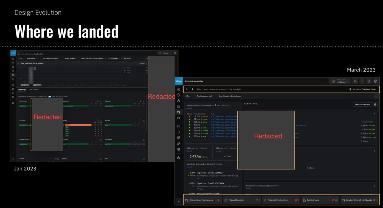Open alerts bell icon in March 2023 sidebar

pyautogui.click(x=179, y=132)
